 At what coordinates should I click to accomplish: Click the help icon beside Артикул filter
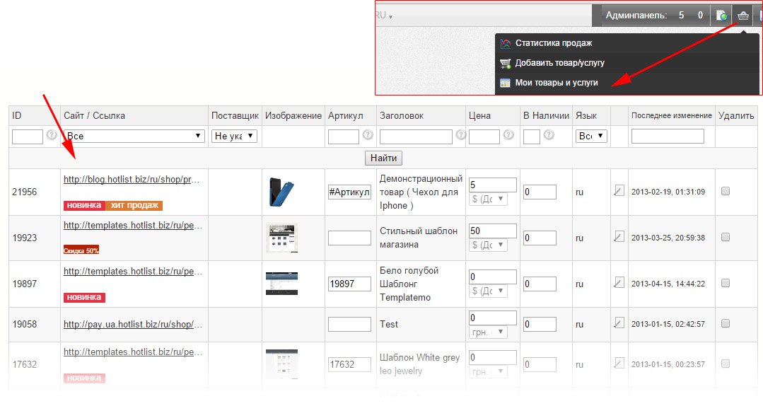pos(368,135)
